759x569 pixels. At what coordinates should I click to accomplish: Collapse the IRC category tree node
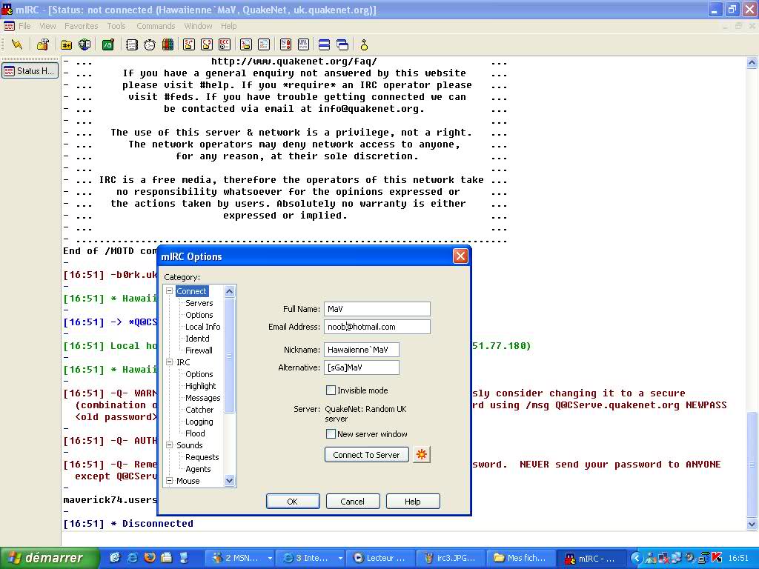[x=170, y=362]
